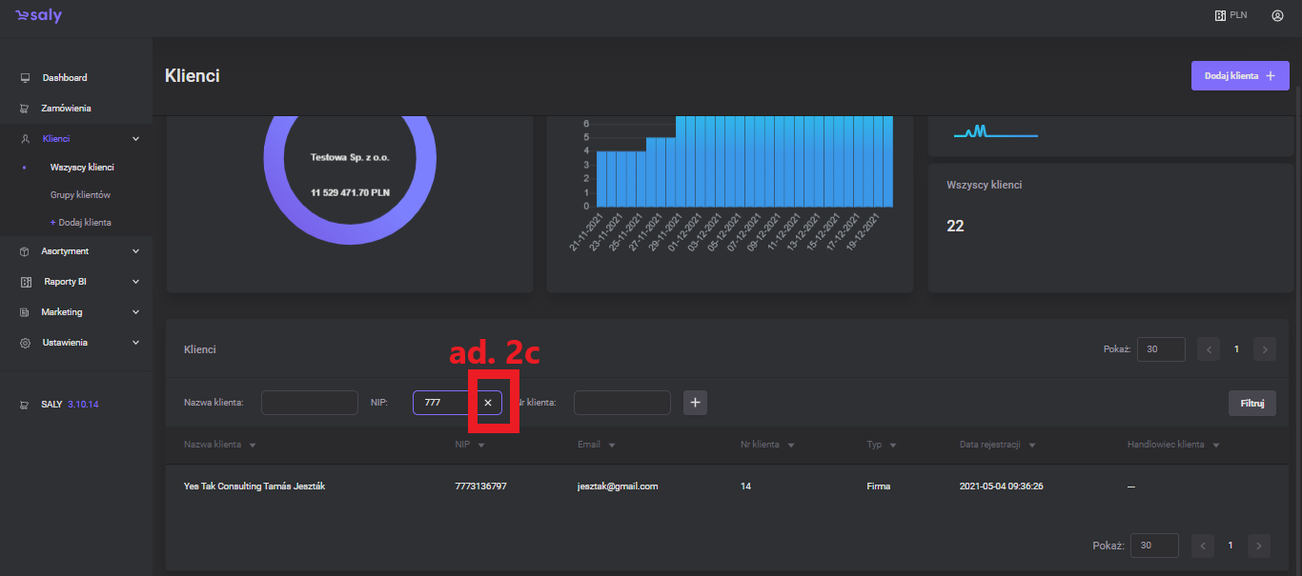Open Zamówienia in the sidebar
The height and width of the screenshot is (576, 1302).
[66, 108]
